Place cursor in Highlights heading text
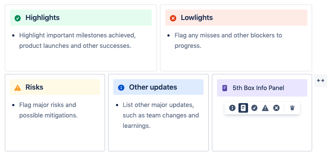This screenshot has width=330, height=164. (43, 18)
